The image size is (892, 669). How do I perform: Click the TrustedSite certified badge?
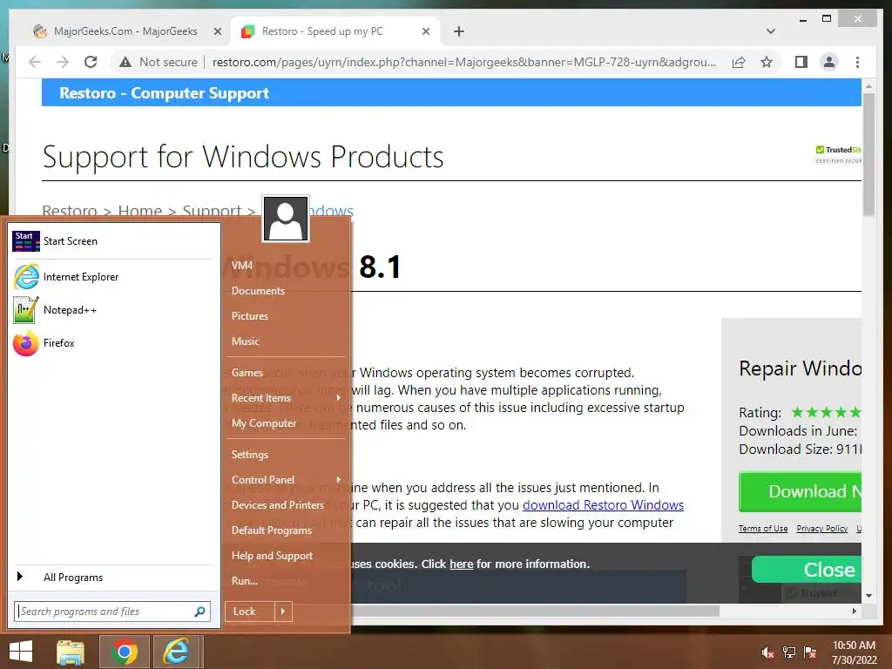pos(839,154)
